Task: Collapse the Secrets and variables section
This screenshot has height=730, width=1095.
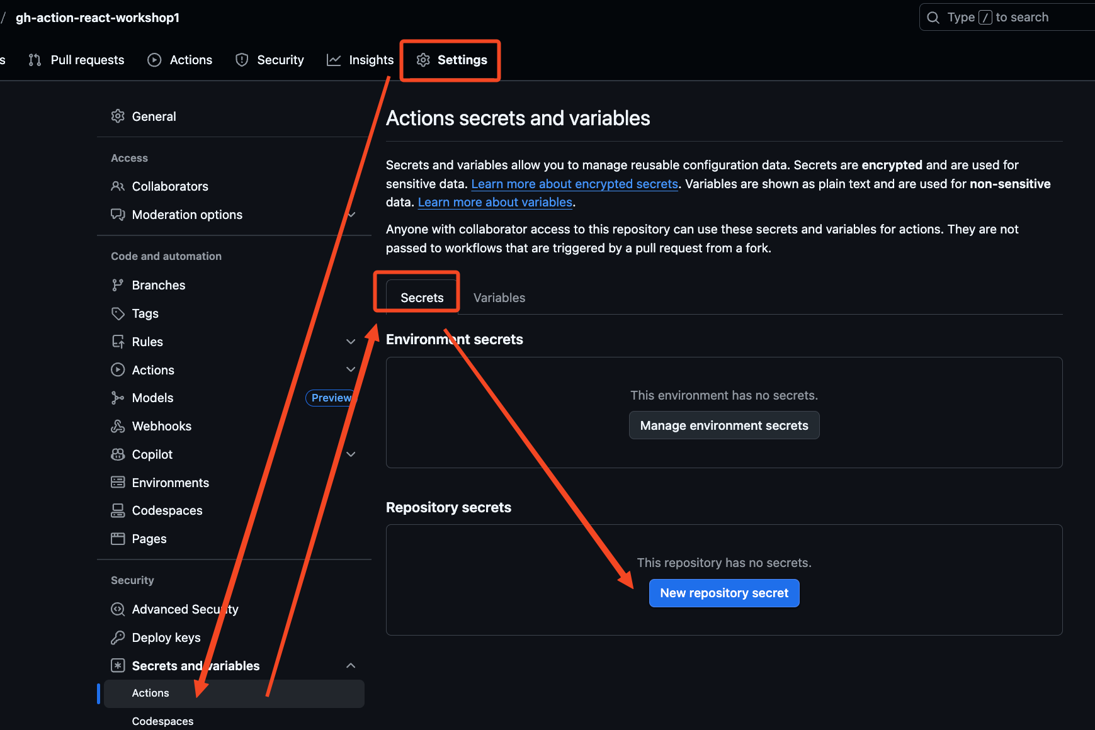Action: (351, 666)
